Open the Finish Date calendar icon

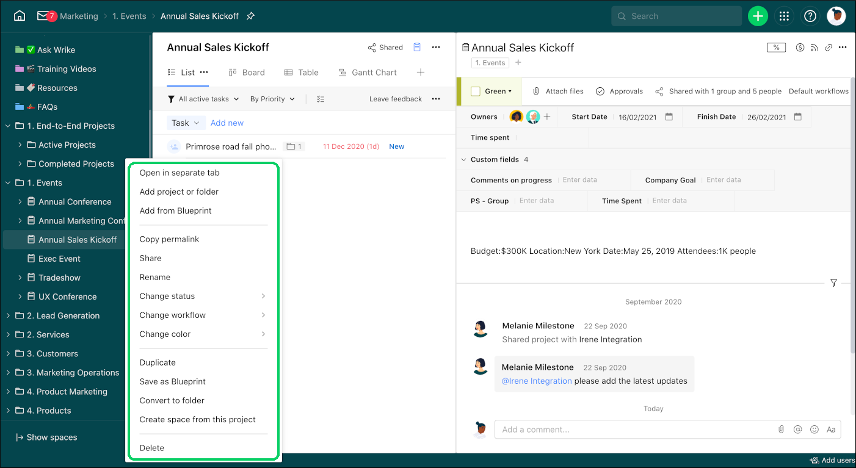798,117
